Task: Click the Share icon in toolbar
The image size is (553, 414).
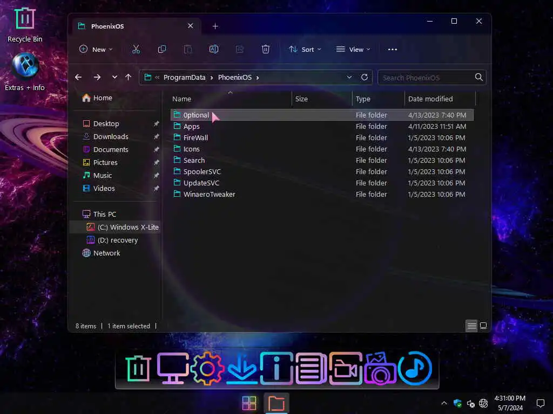Action: coord(240,49)
